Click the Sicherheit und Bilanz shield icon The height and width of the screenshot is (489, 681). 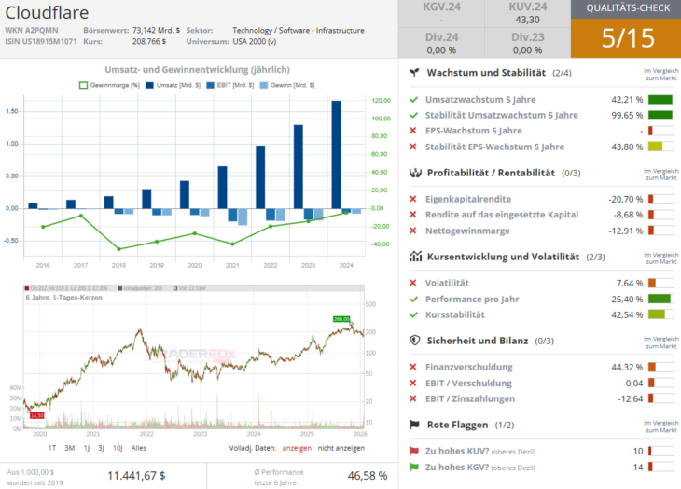(x=414, y=340)
